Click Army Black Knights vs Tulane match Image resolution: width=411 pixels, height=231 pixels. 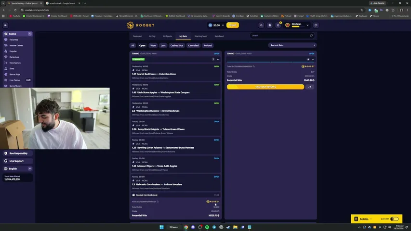tap(160, 129)
